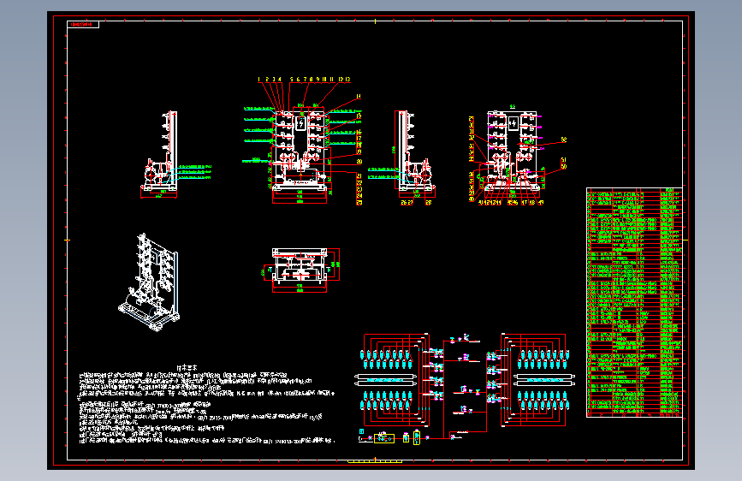742x481 pixels.
Task: Click balloon number 49
Action: click(x=540, y=203)
